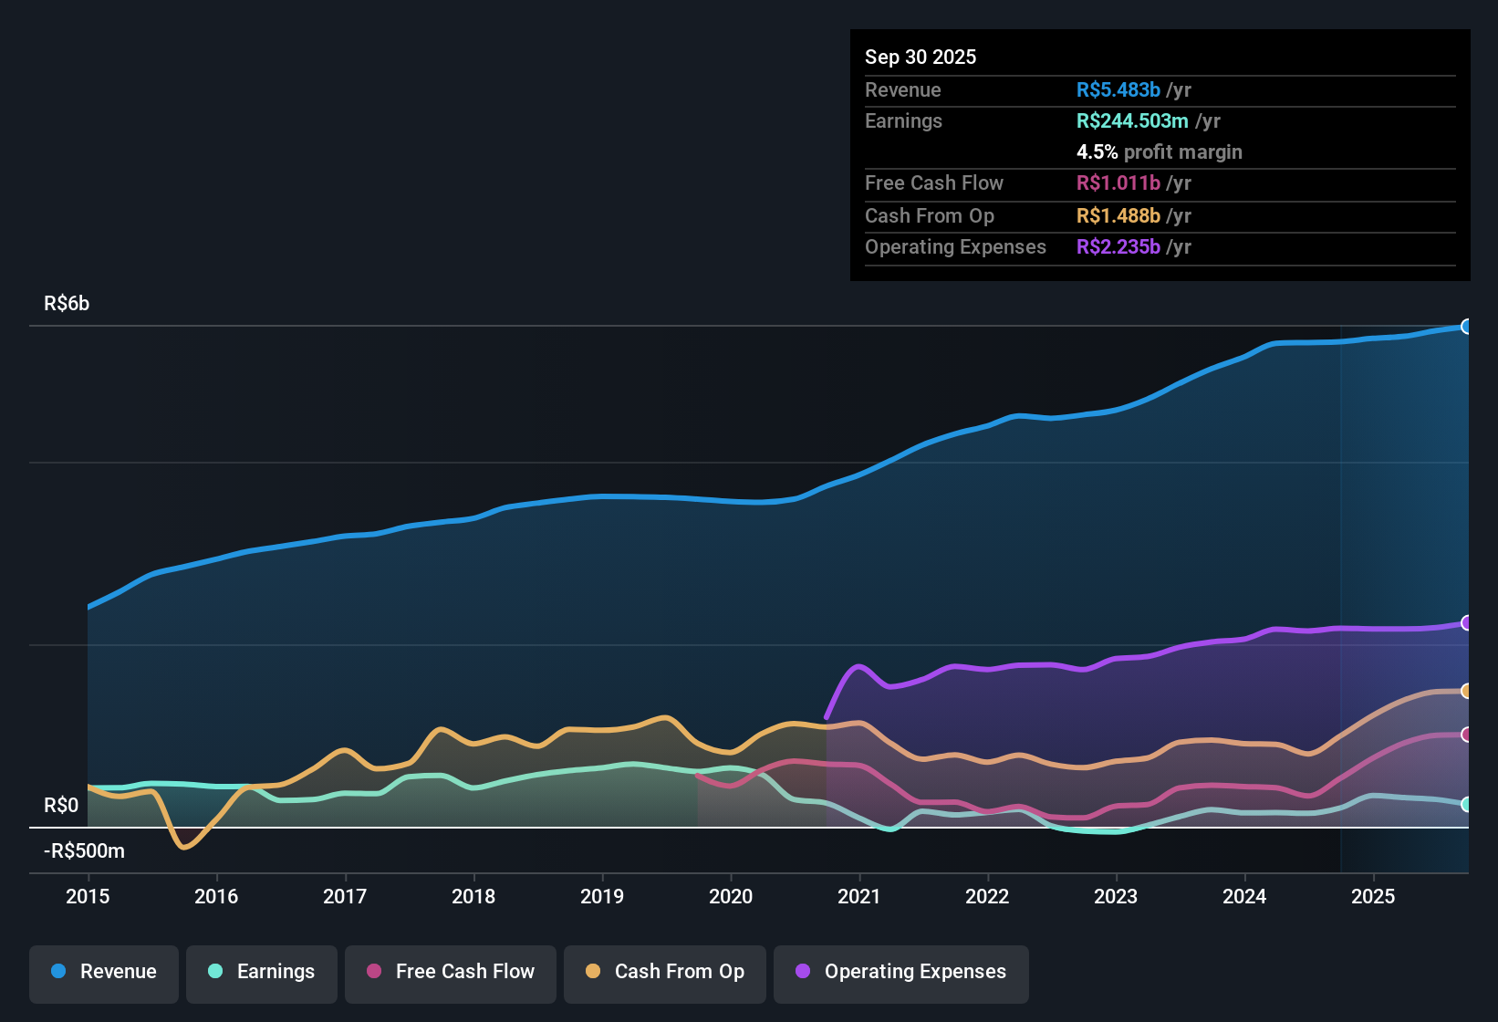Screen dimensions: 1498x1022
Task: Select the Operating Expenses endpoint marker
Action: 1467,623
